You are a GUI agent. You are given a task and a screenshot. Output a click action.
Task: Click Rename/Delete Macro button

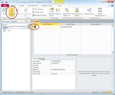tap(77, 12)
